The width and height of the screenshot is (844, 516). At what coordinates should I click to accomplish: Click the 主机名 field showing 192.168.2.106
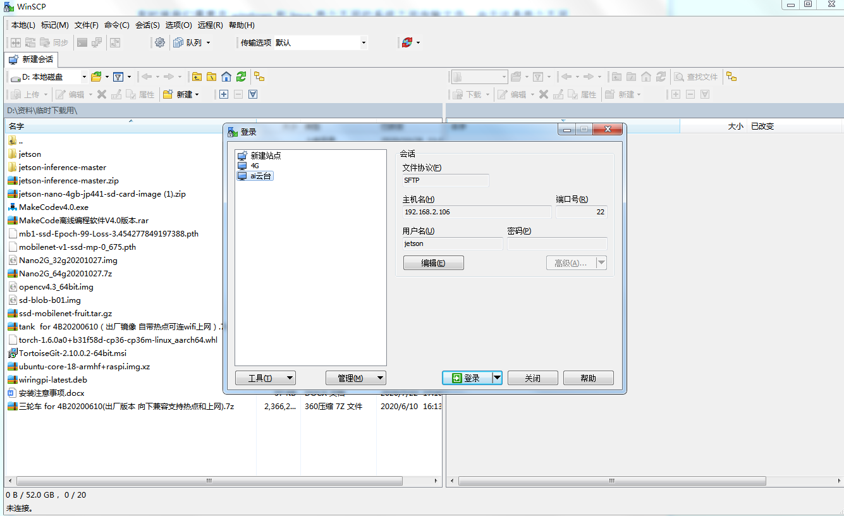coord(477,212)
